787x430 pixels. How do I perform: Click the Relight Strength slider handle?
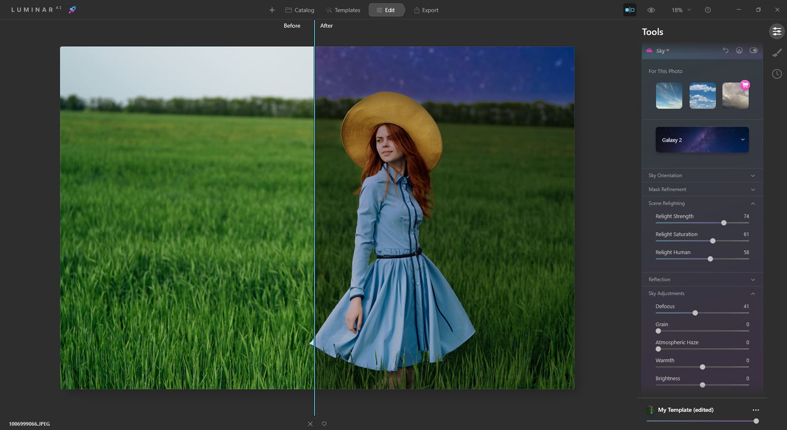[x=724, y=223]
